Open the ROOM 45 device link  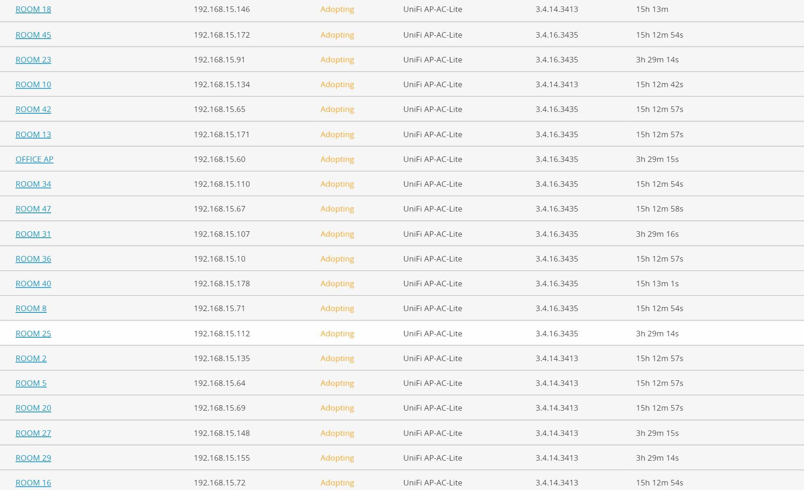(33, 35)
